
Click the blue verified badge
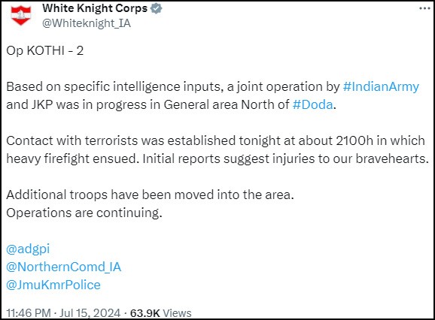(157, 8)
